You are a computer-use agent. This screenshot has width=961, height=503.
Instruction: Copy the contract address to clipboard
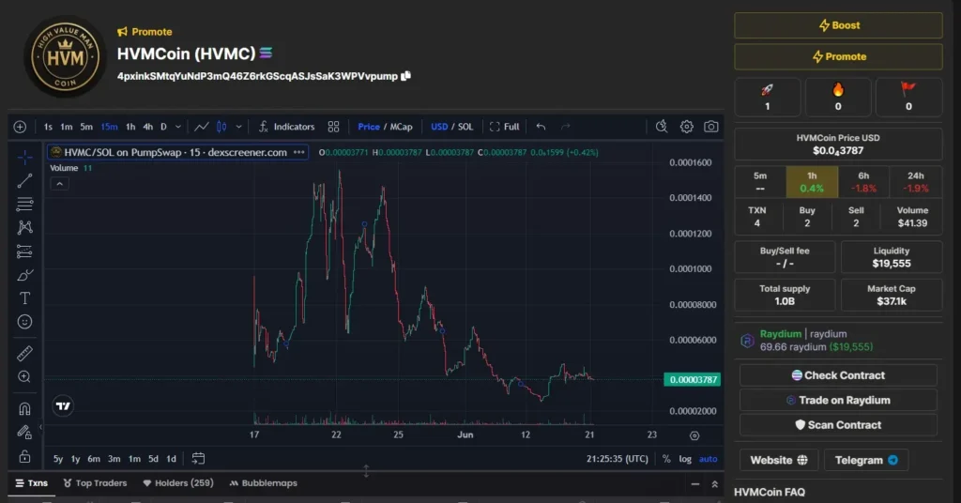(405, 76)
